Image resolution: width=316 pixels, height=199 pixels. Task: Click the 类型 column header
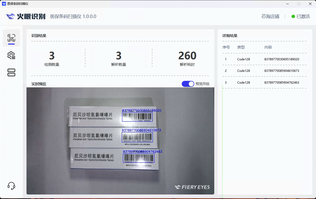pos(241,47)
